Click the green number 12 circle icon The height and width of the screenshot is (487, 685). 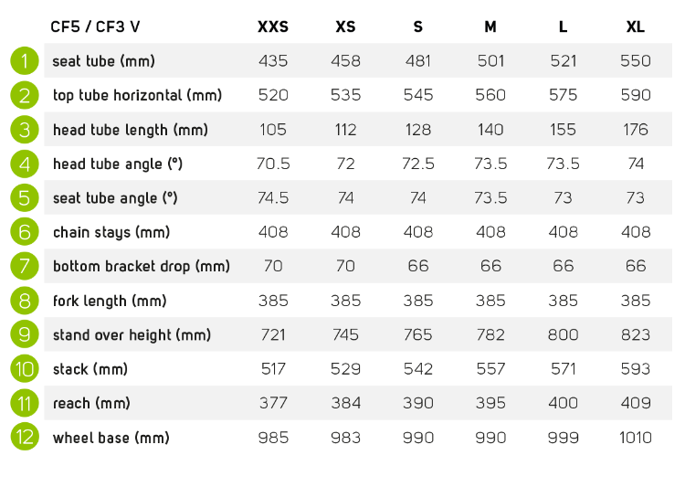[25, 437]
